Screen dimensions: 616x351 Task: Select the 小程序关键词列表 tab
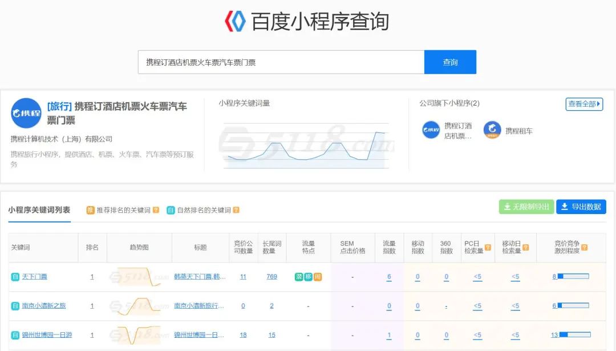point(39,210)
